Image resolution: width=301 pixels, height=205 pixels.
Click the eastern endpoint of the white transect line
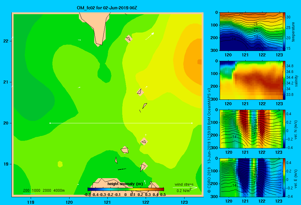pyautogui.click(x=192, y=123)
